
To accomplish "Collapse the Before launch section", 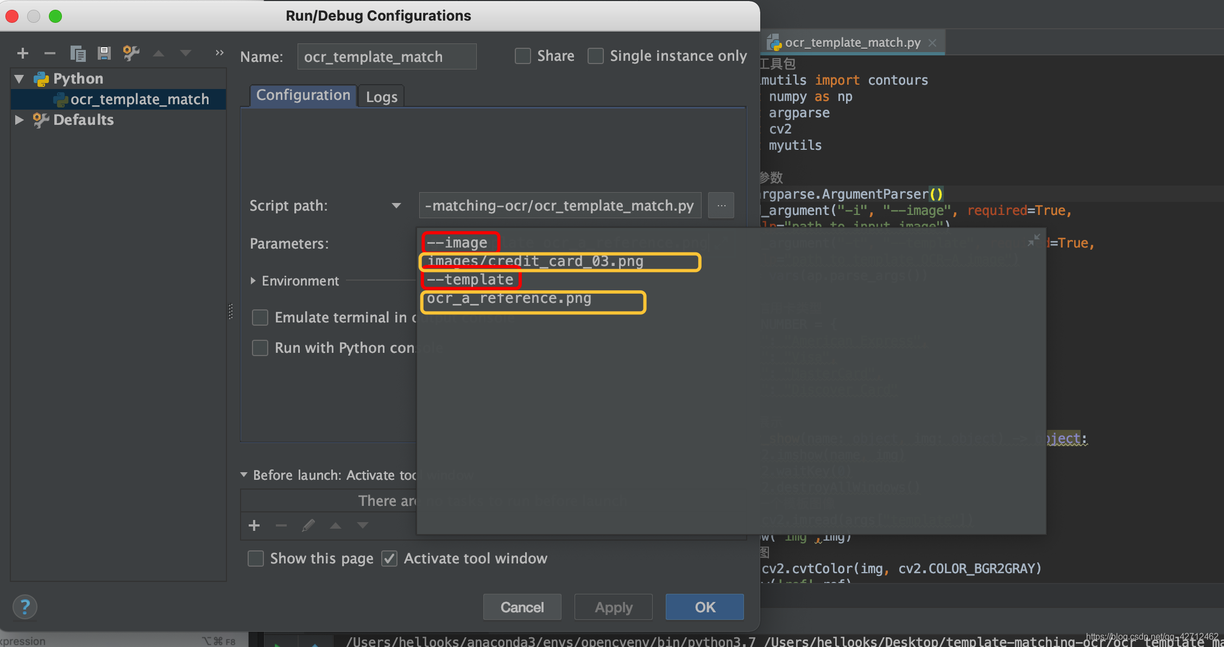I will 244,474.
